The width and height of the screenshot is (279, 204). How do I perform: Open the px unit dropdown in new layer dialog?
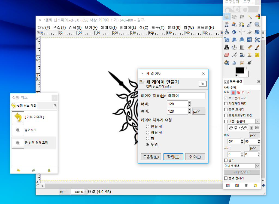[198, 111]
